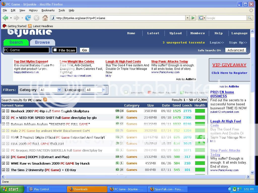Open the Advanced search button
The height and width of the screenshot is (193, 258).
click(236, 50)
